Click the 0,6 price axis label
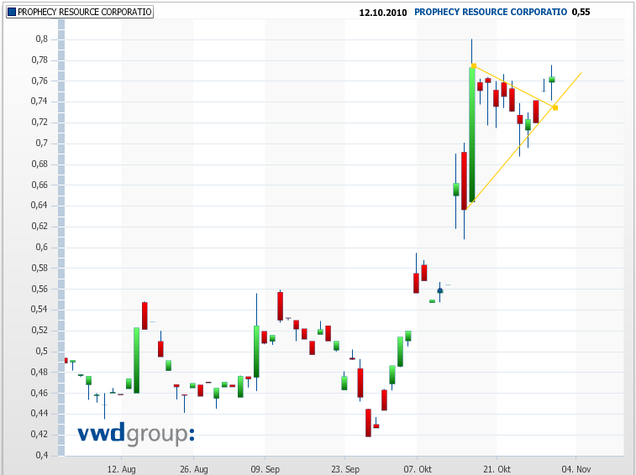 [x=41, y=248]
